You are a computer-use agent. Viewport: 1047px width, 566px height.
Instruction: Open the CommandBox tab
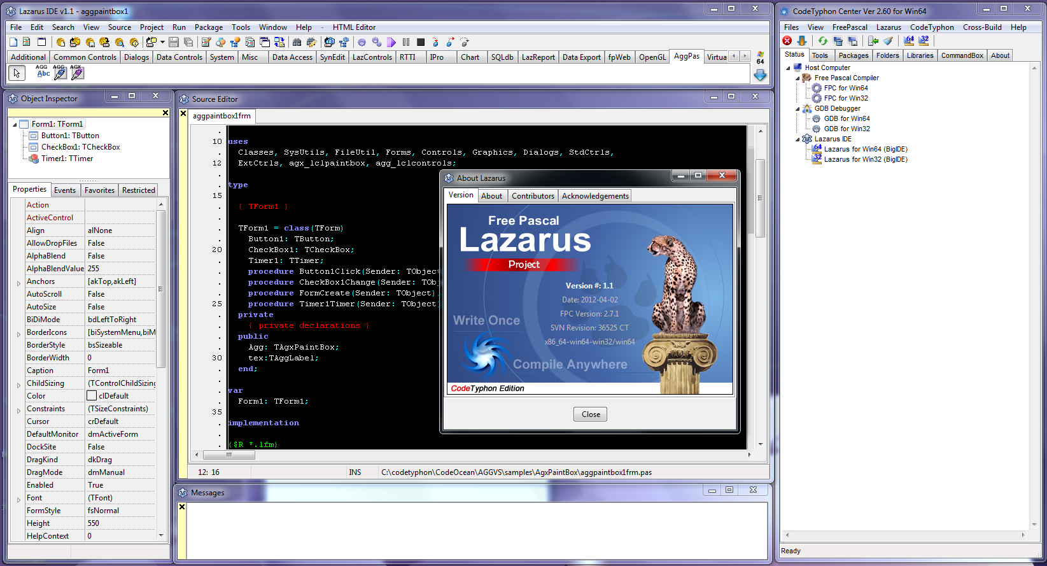(x=962, y=55)
